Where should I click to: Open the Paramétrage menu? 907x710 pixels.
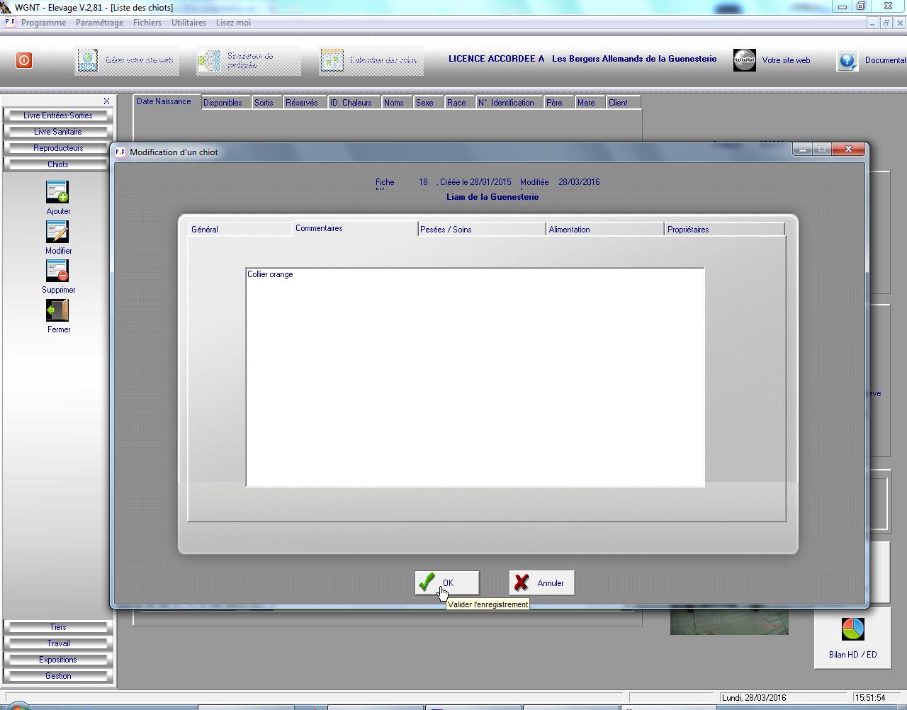click(x=99, y=23)
